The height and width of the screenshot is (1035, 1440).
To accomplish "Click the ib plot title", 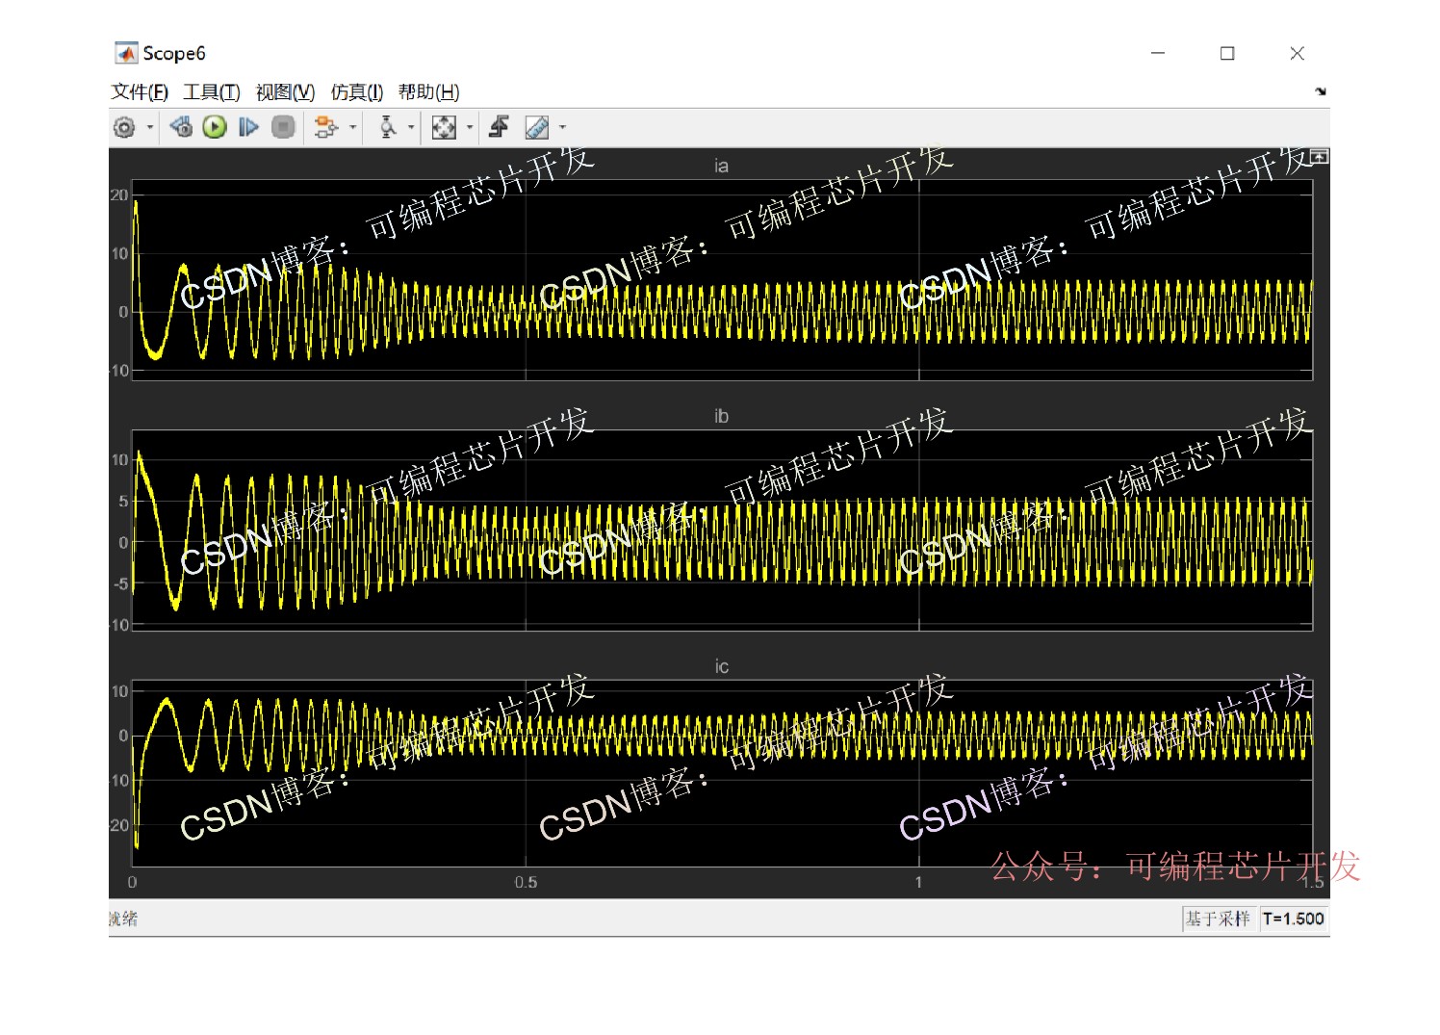I will [722, 416].
